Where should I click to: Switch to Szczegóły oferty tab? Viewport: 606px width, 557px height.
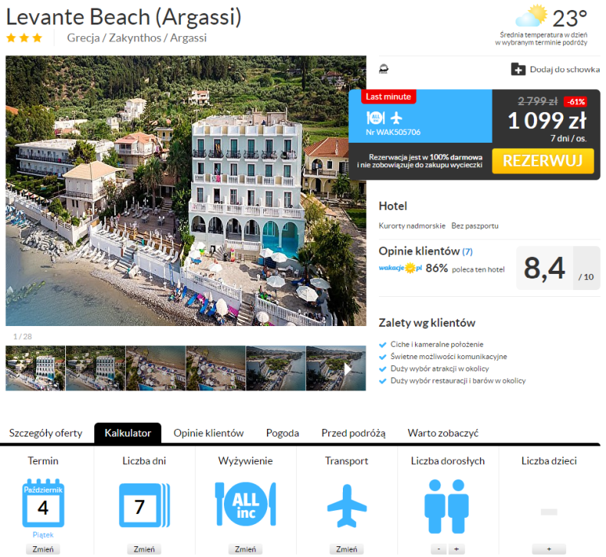point(45,433)
